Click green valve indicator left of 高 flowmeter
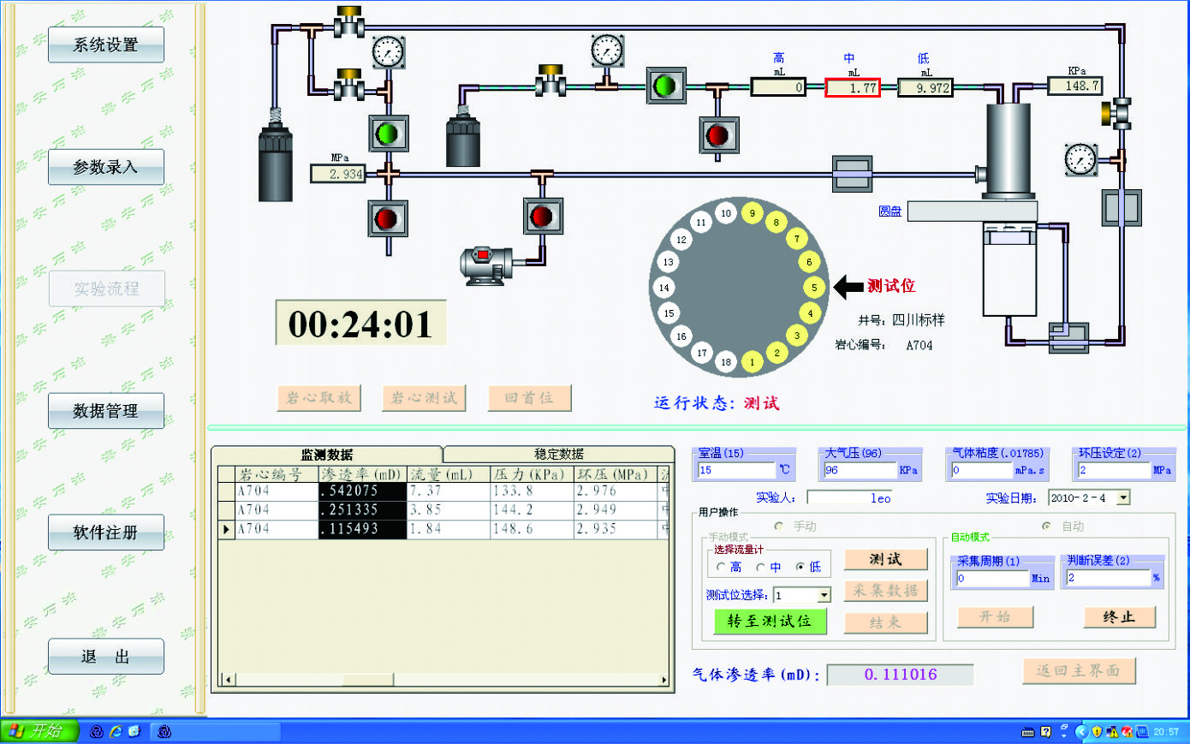 click(x=665, y=86)
